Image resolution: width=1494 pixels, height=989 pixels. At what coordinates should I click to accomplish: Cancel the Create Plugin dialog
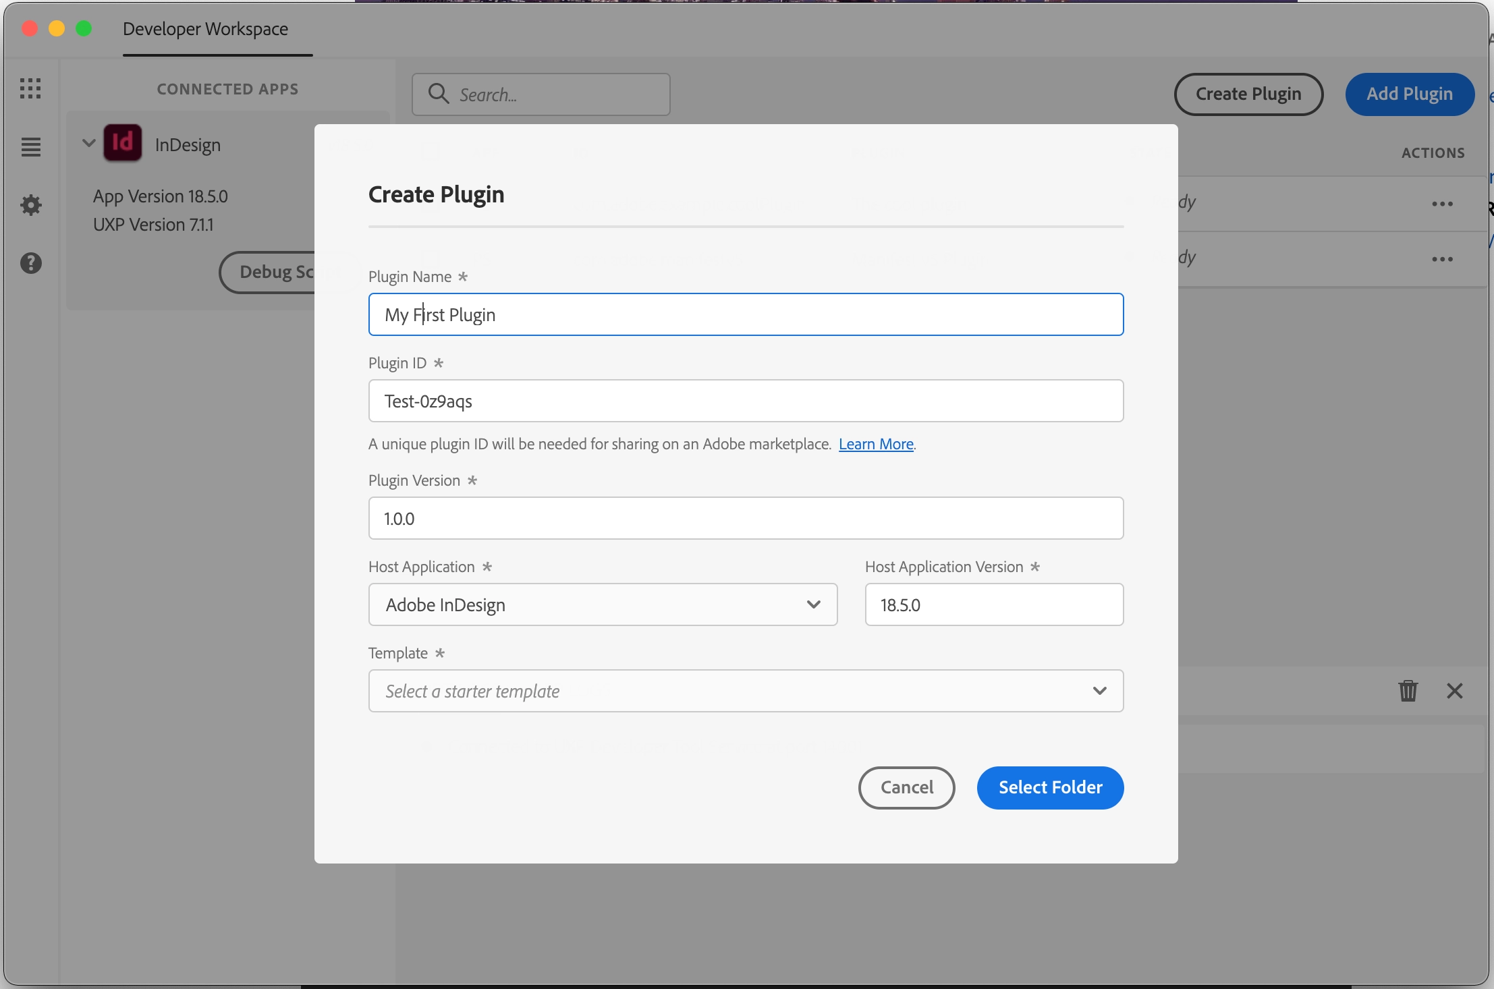pyautogui.click(x=906, y=787)
